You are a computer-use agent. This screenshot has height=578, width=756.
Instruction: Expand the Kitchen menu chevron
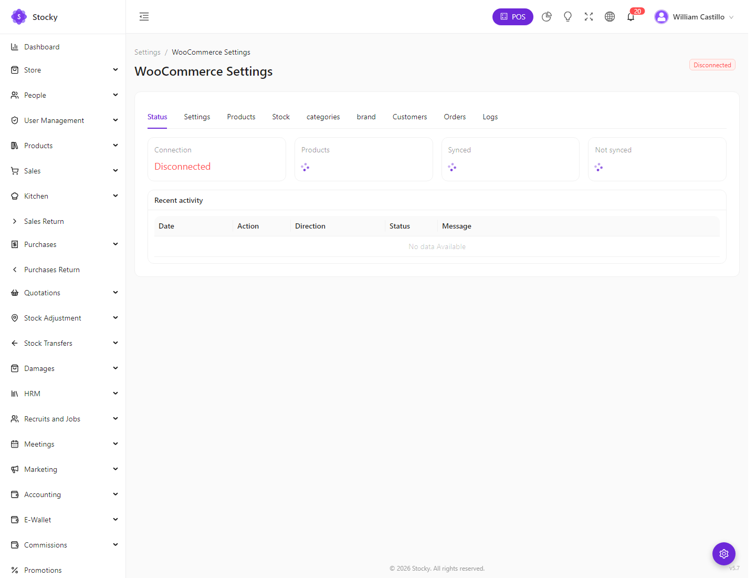(115, 195)
